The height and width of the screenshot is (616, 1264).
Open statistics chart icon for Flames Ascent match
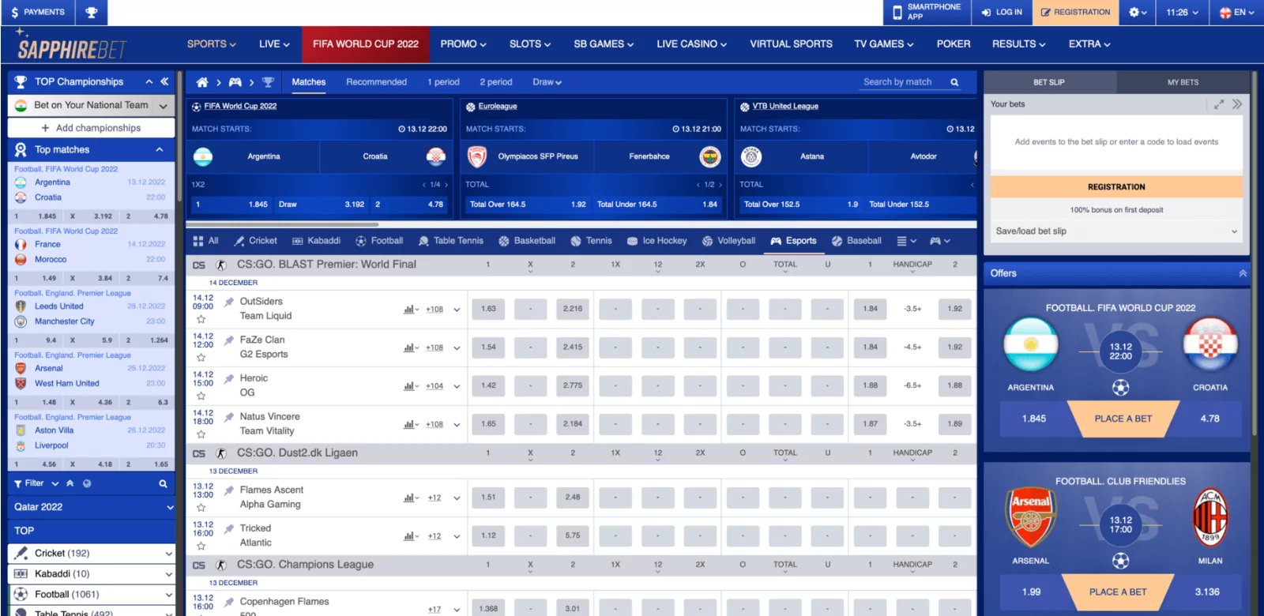[411, 498]
